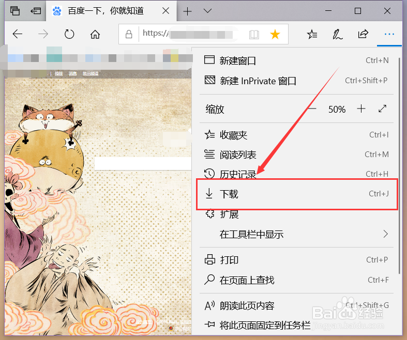Select 在页面上查找 menu item
This screenshot has width=407, height=340.
coord(296,280)
